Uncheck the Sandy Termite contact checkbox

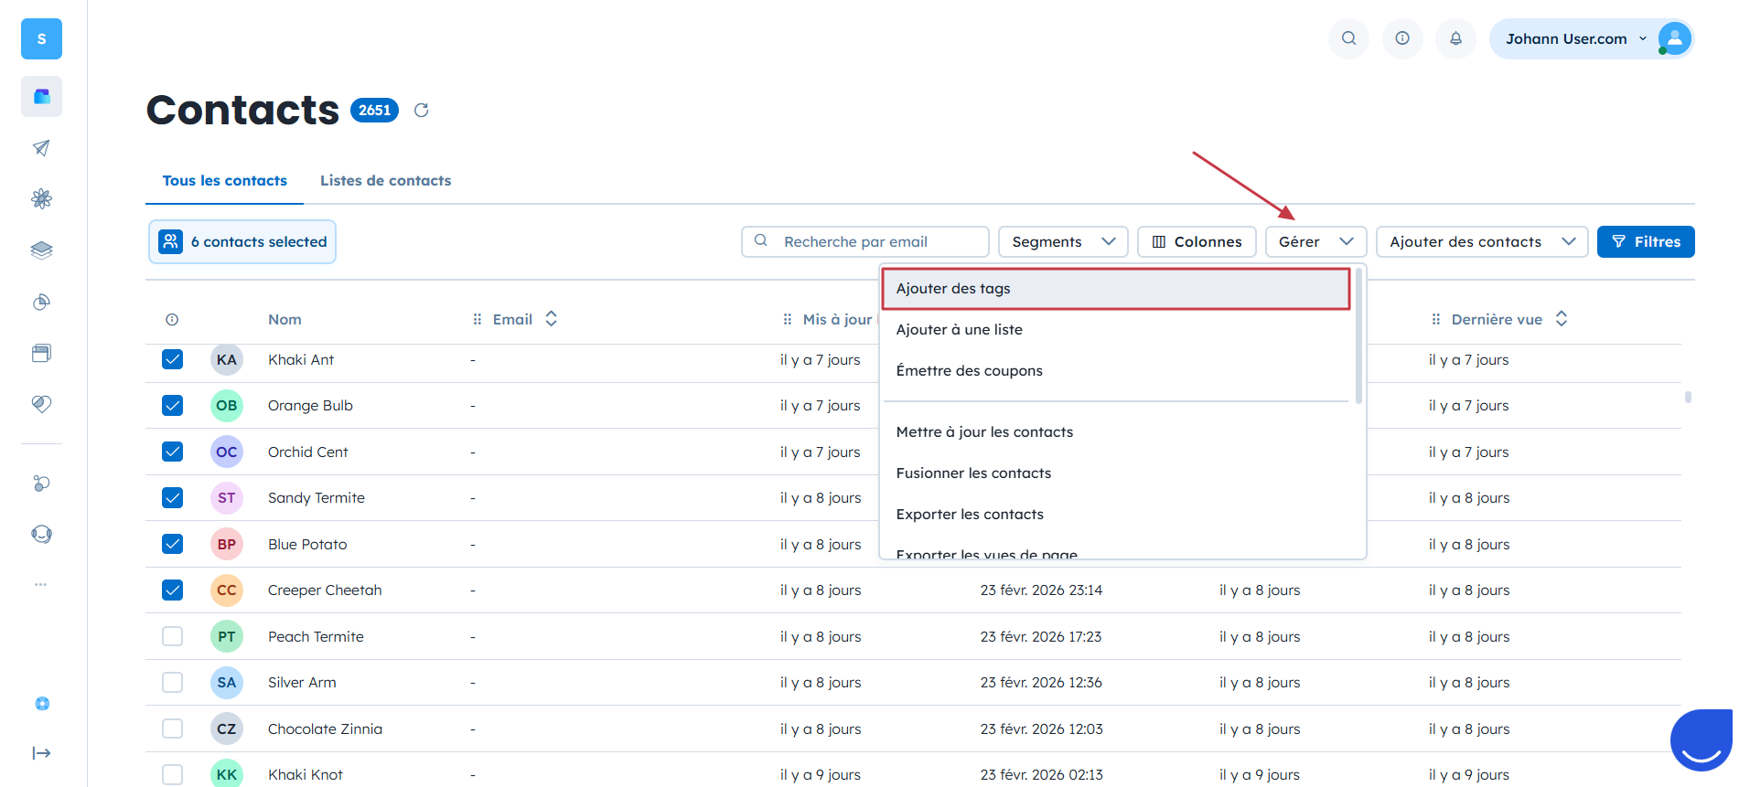(x=172, y=497)
